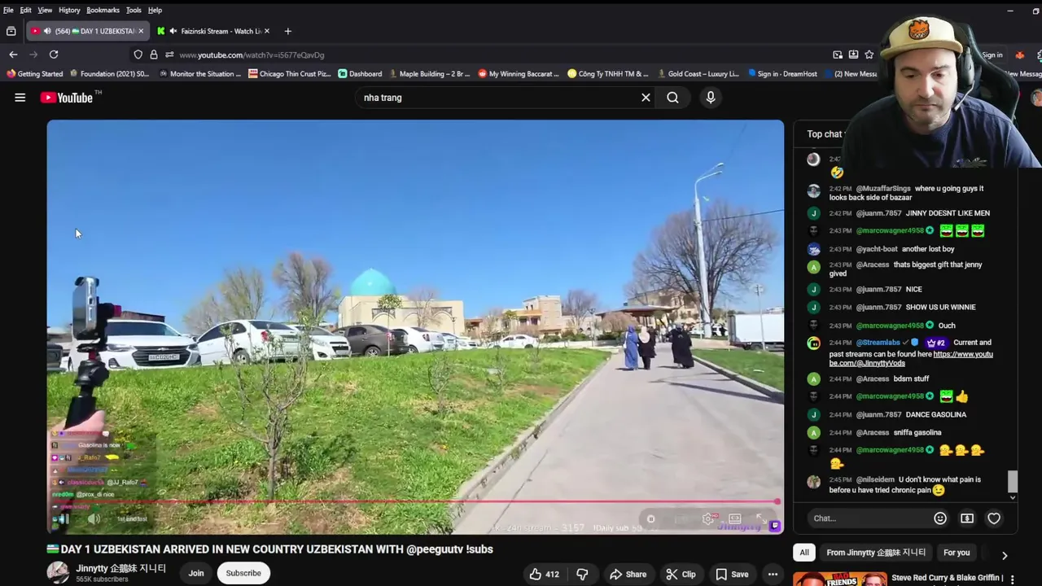The height and width of the screenshot is (586, 1042).
Task: Close the DAY 1 UZBEKISTAN tab
Action: pos(141,31)
